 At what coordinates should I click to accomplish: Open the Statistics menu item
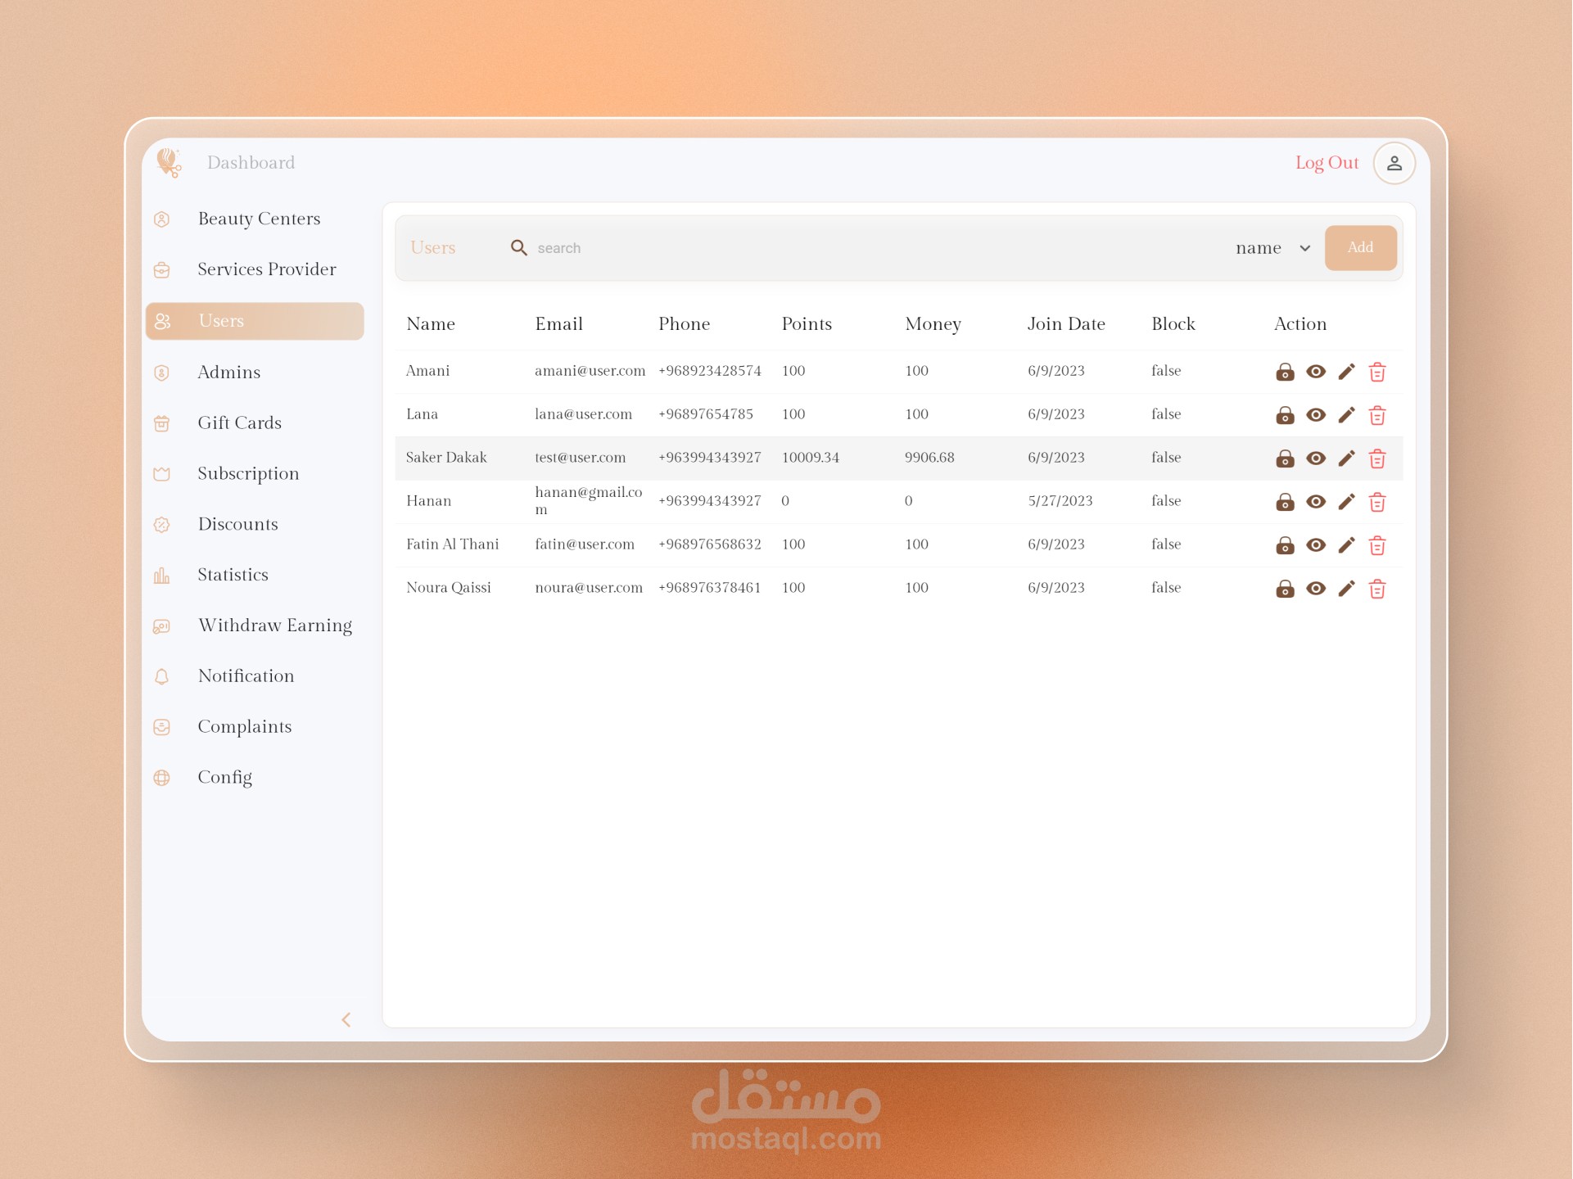click(x=233, y=575)
